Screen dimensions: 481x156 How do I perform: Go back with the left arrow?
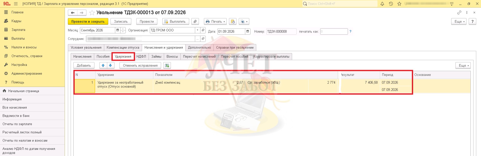(x=73, y=13)
